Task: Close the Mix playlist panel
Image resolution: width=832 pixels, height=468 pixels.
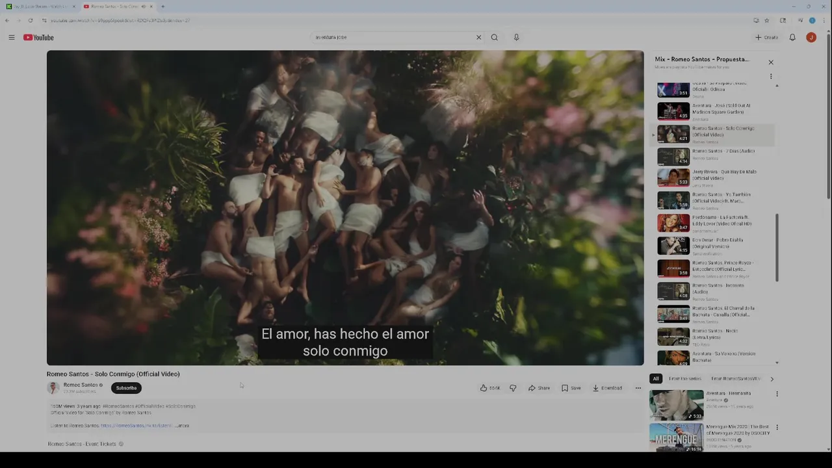Action: point(771,62)
